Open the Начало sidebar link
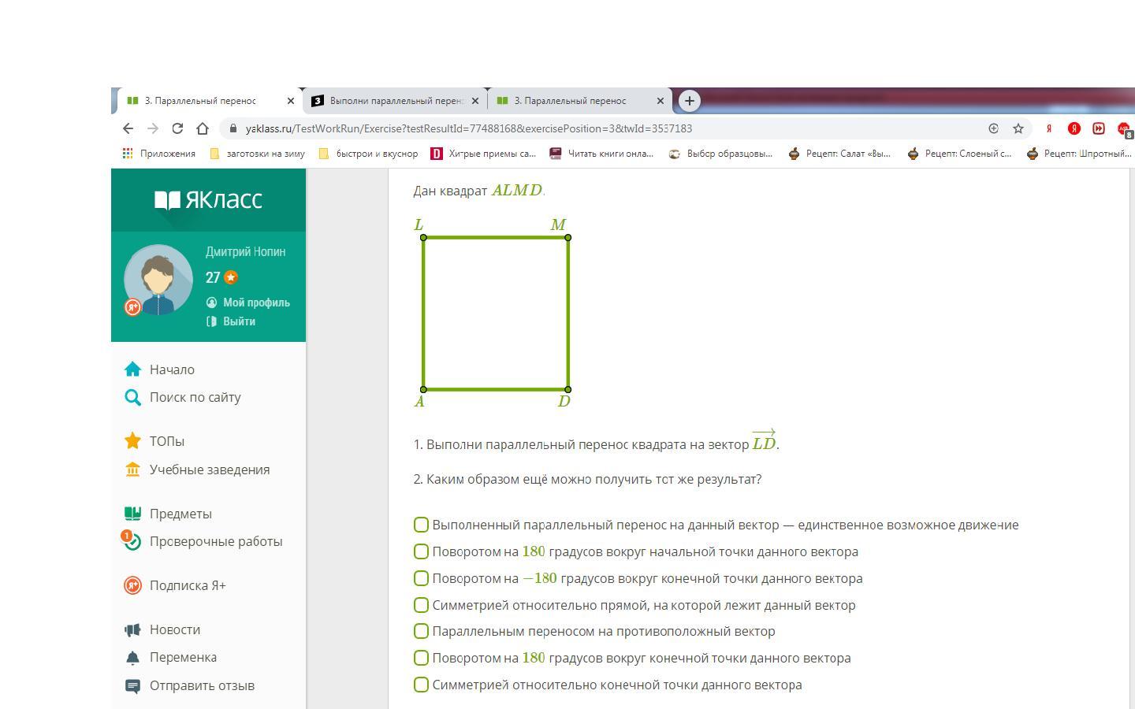Screen dimensions: 1135x709 pos(172,369)
